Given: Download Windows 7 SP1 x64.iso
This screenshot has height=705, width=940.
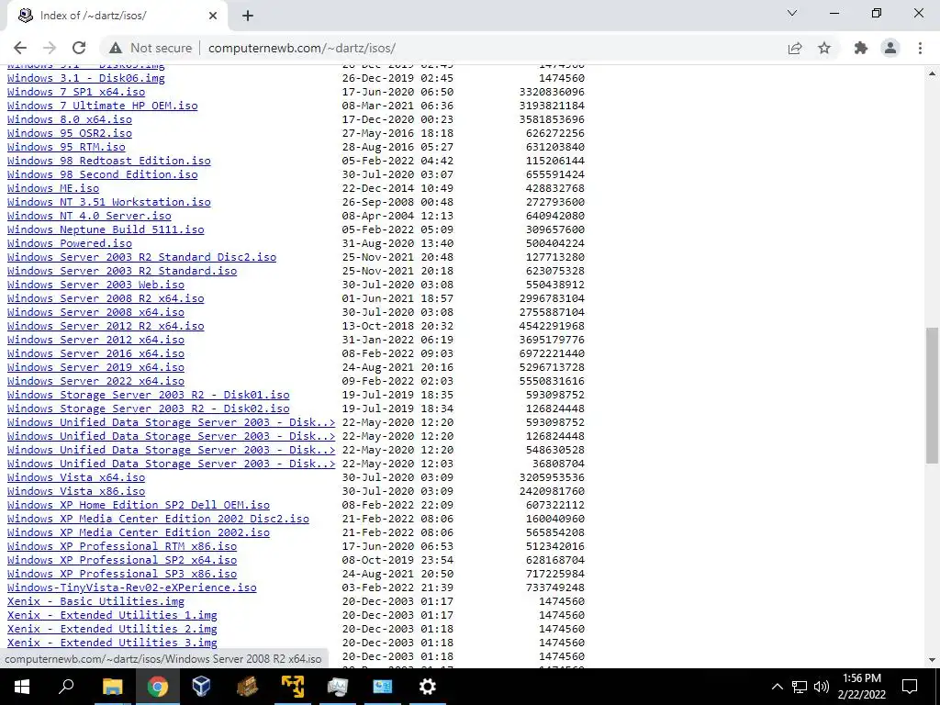Looking at the screenshot, I should coord(76,92).
